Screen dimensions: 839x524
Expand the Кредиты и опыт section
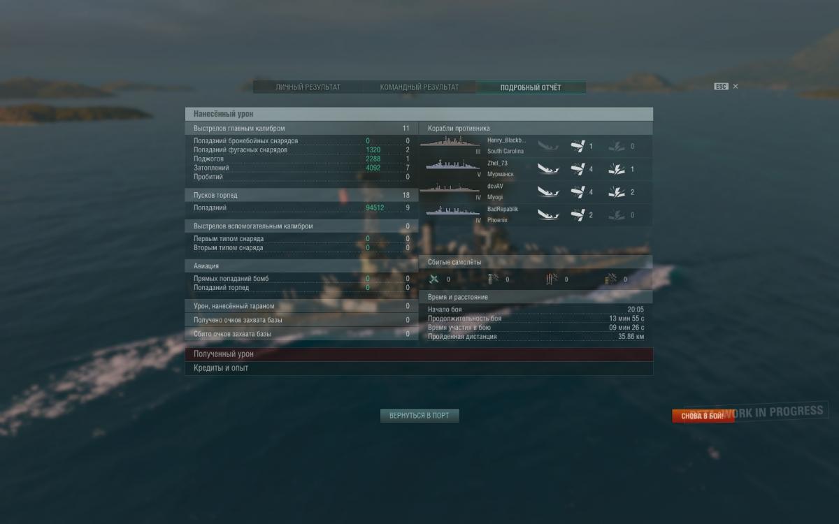pyautogui.click(x=419, y=368)
